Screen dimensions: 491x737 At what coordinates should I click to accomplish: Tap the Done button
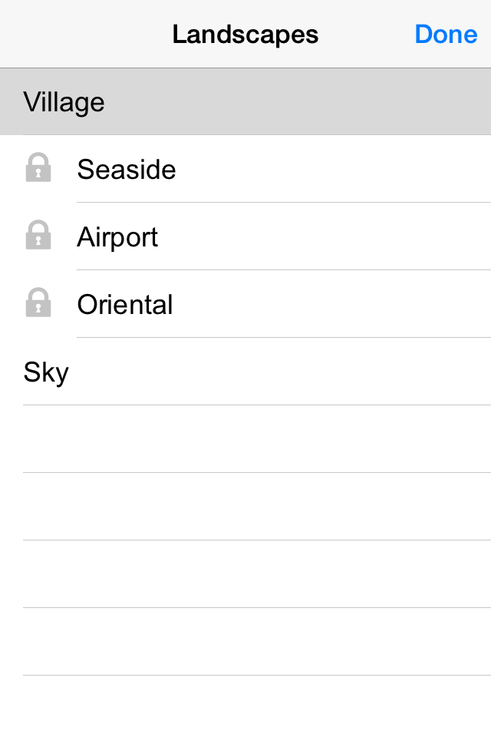click(446, 35)
